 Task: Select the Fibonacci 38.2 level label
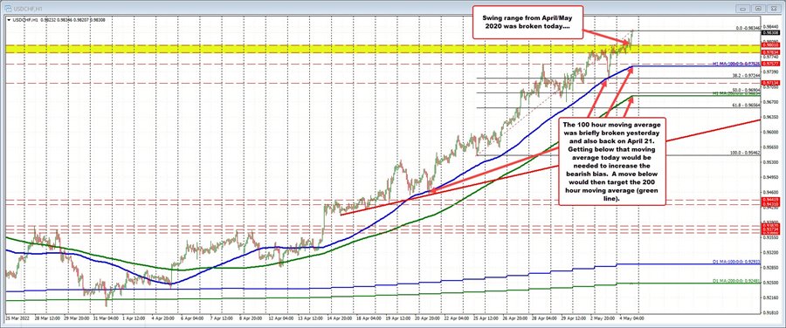[747, 75]
